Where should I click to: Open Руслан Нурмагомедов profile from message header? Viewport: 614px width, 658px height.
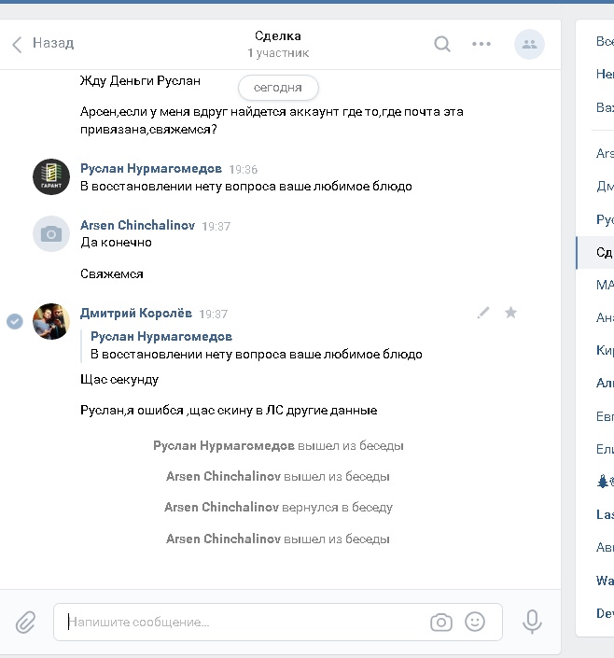[151, 168]
